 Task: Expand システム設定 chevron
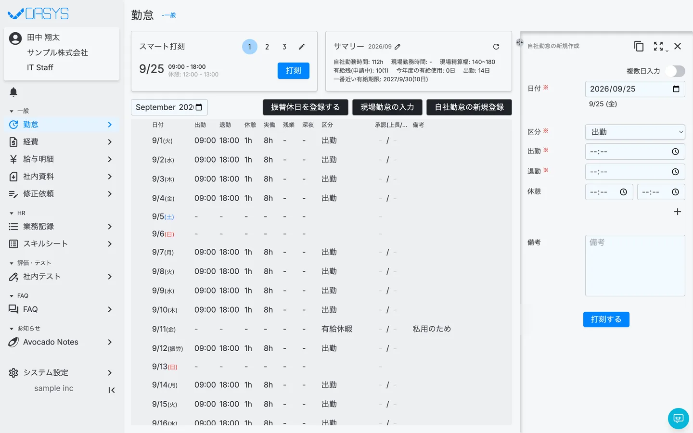[x=110, y=373]
